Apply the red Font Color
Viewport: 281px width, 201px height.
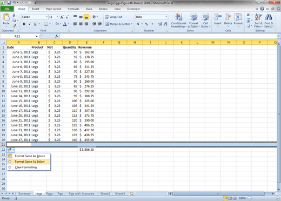(x=64, y=24)
